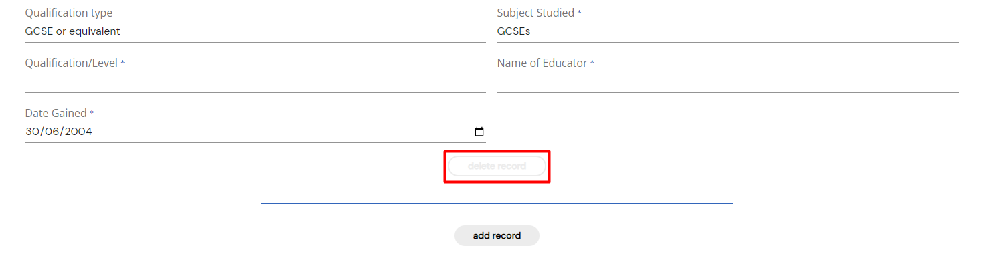Select the month segment 06 in the date
The image size is (994, 262).
[51, 132]
